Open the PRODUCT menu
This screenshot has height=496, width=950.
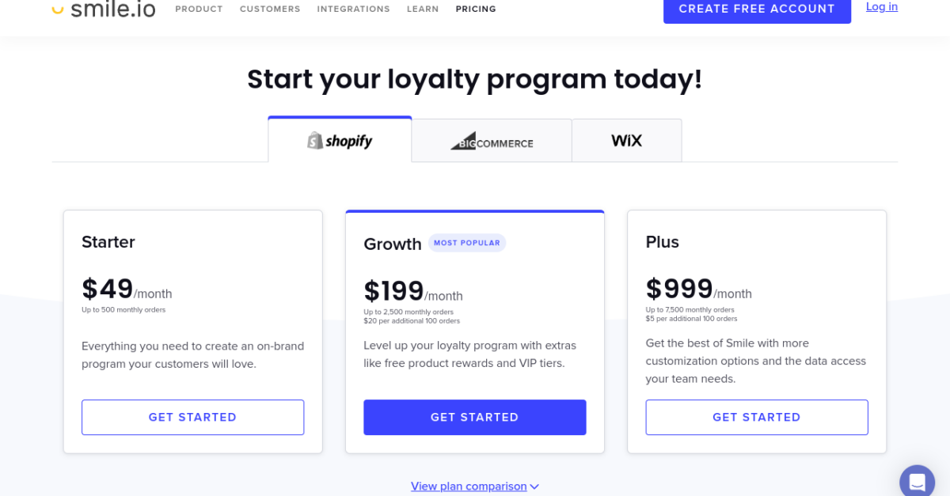199,9
